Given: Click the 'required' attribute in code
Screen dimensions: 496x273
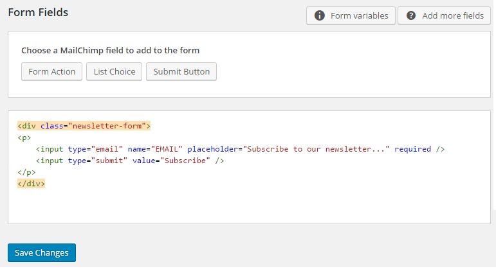Looking at the screenshot, I should tap(412, 149).
